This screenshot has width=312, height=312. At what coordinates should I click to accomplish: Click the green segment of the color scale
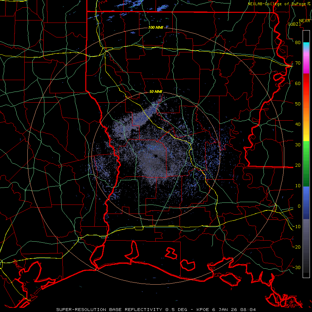click(x=306, y=164)
